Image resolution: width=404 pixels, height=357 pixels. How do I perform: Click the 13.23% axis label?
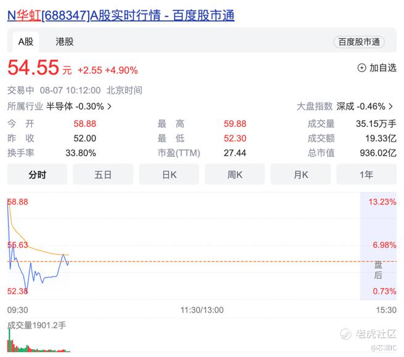(382, 202)
